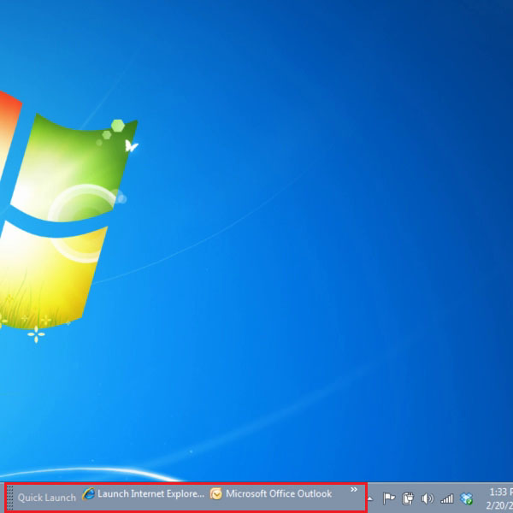The width and height of the screenshot is (513, 513).
Task: Click the Quick Launch toolbar grip handle
Action: click(10, 498)
